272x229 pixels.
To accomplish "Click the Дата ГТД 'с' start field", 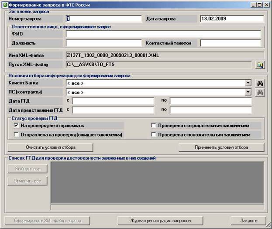I will tap(113, 101).
